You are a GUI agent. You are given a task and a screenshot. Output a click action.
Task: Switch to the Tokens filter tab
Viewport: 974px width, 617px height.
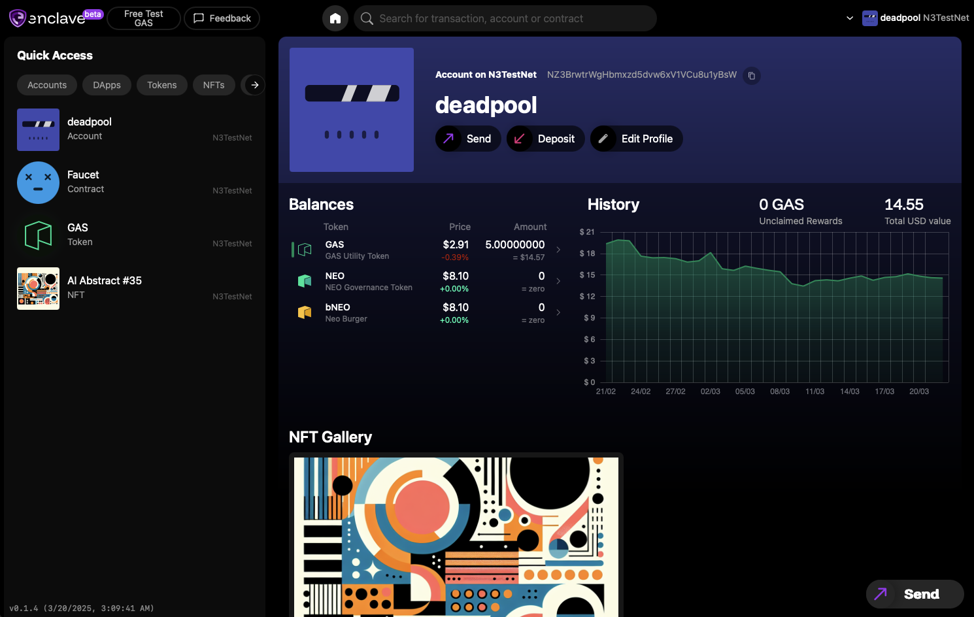pos(161,85)
